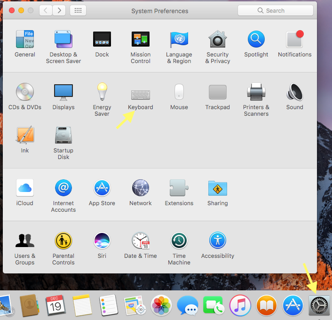Open Messages from the Dock
This screenshot has height=320, width=332.
[x=187, y=305]
